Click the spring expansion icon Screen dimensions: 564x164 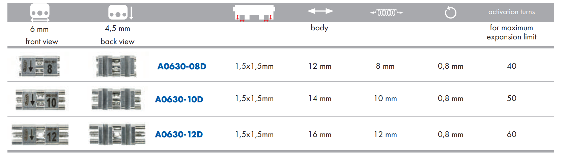pos(387,12)
